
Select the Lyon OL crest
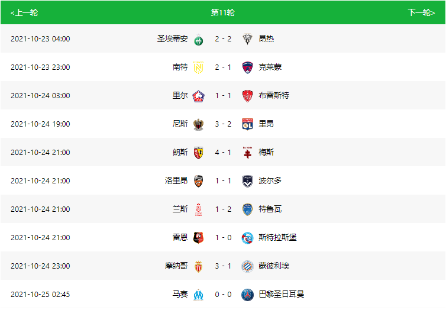pyautogui.click(x=247, y=124)
